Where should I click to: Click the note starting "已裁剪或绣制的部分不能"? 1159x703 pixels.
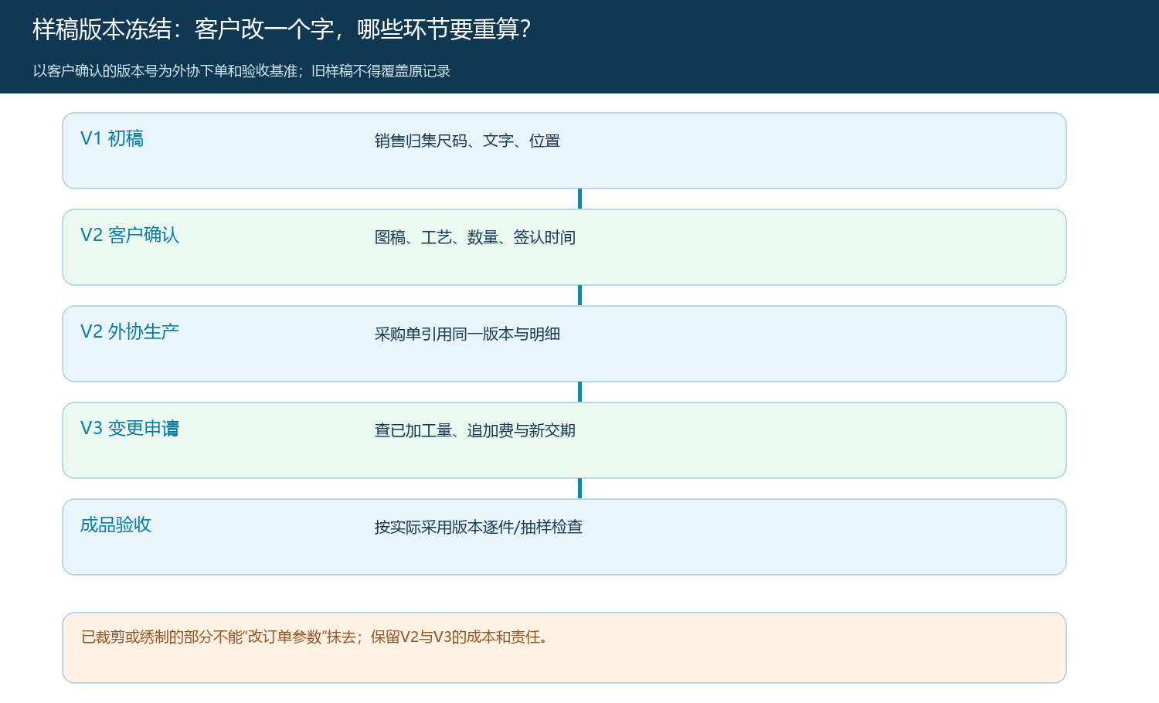tap(315, 637)
